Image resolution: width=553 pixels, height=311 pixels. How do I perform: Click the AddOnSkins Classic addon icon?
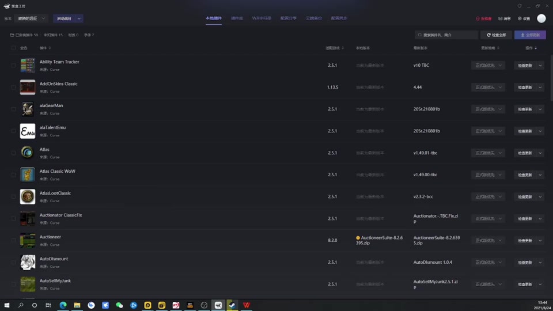(x=28, y=87)
